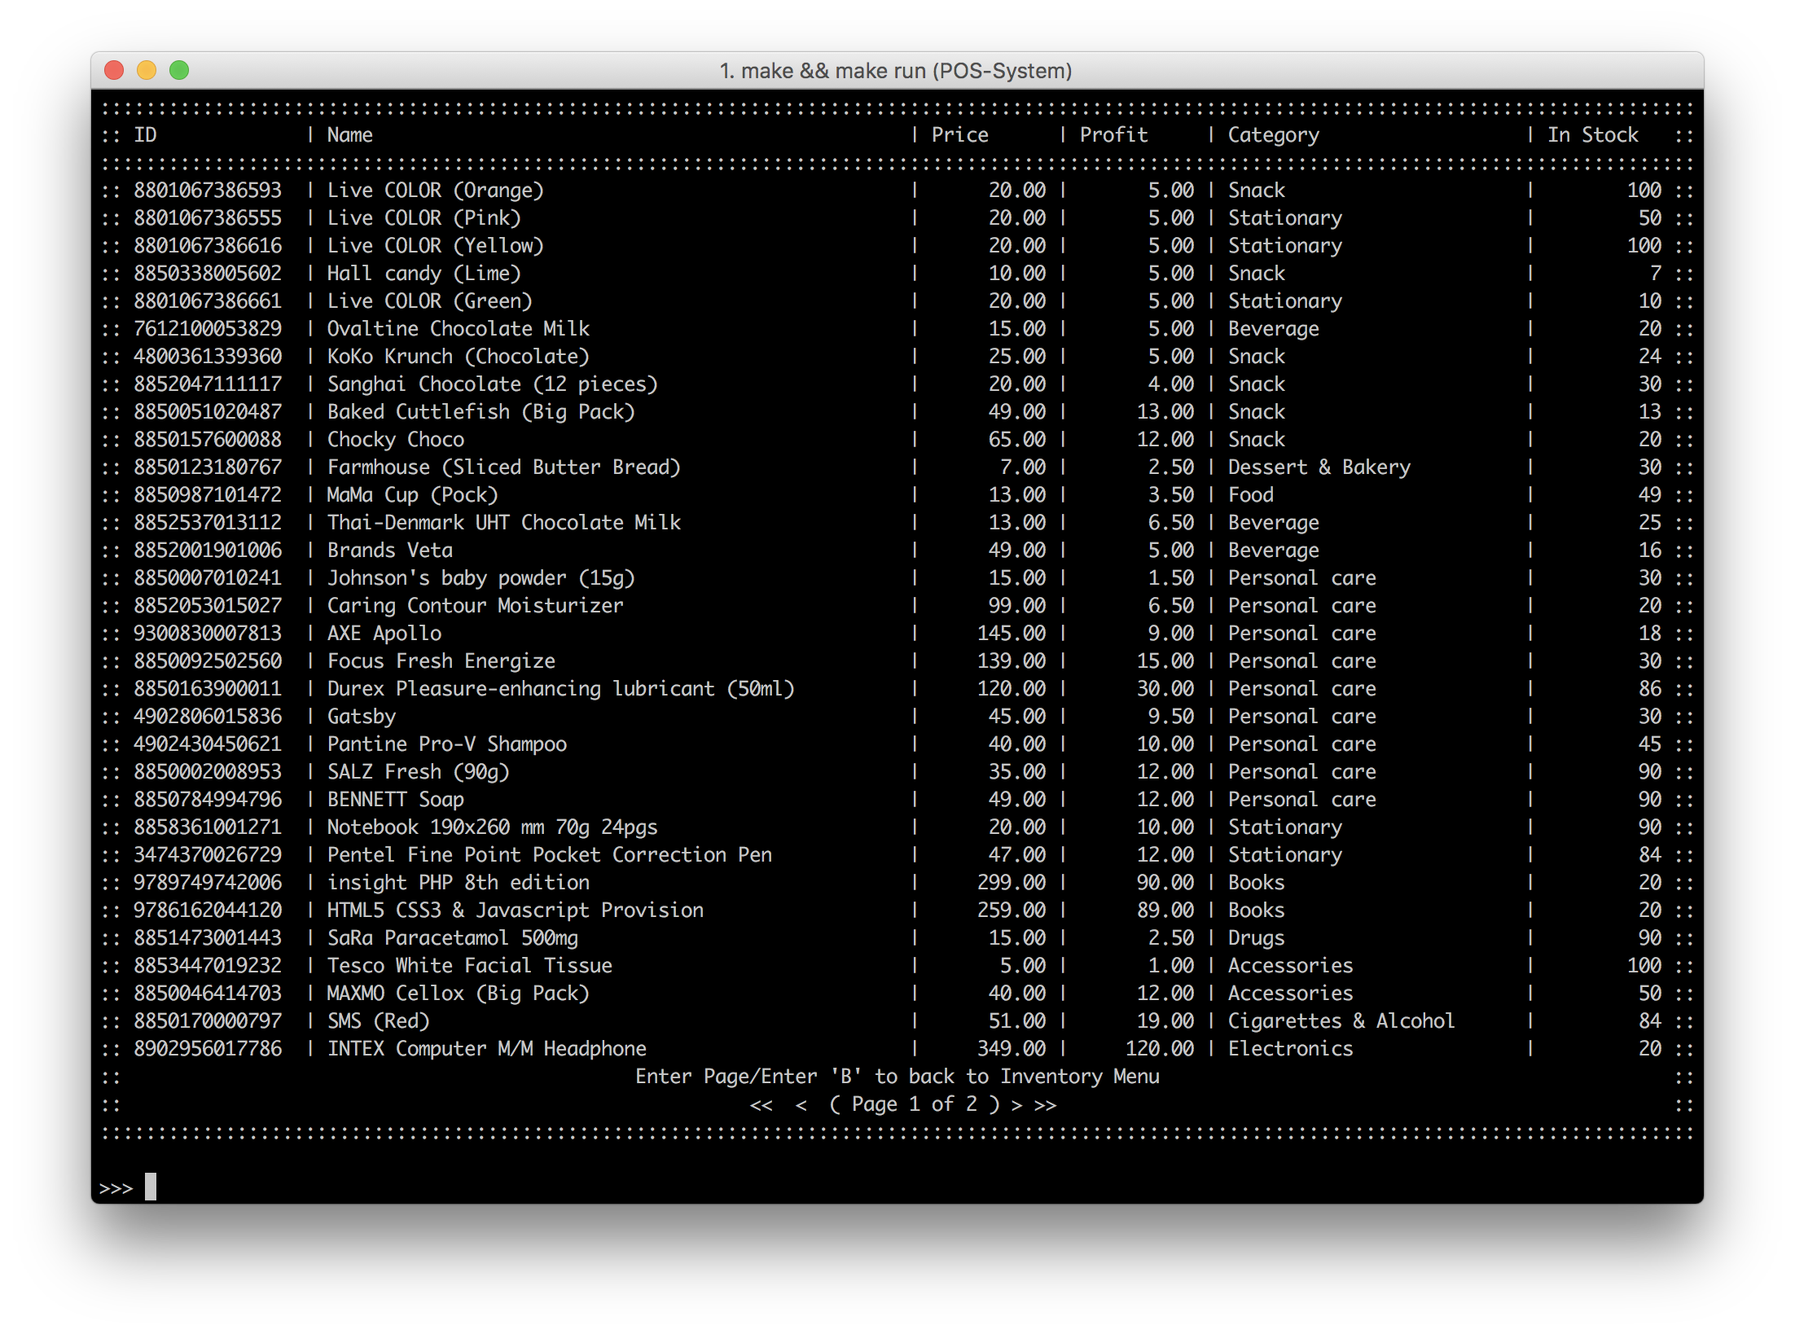Click the green zoom window button
Screen dimensions: 1795x1334
click(179, 70)
